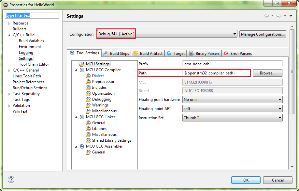This screenshot has width=299, height=191.
Task: Click the Optimization folder icon
Action: pyautogui.click(x=88, y=93)
